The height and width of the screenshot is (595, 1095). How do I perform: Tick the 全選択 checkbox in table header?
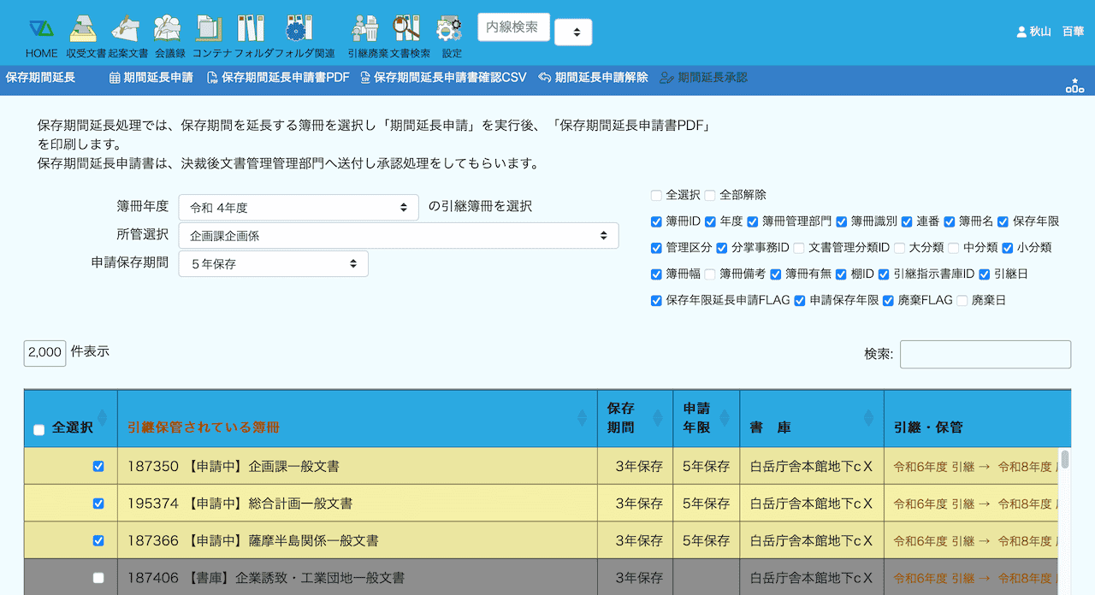point(38,430)
